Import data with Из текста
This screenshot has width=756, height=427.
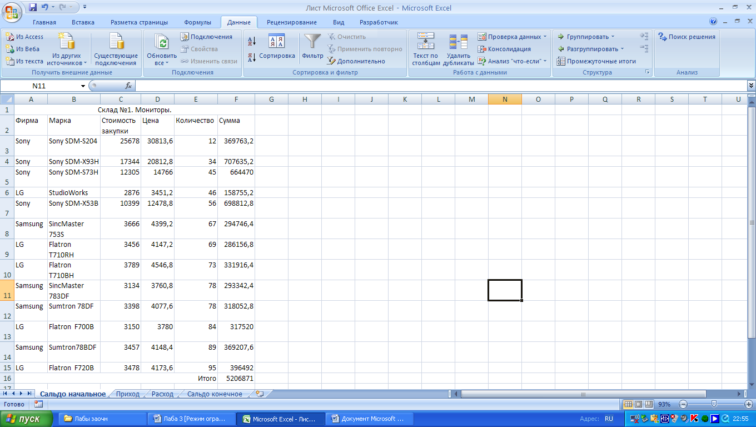click(x=24, y=61)
